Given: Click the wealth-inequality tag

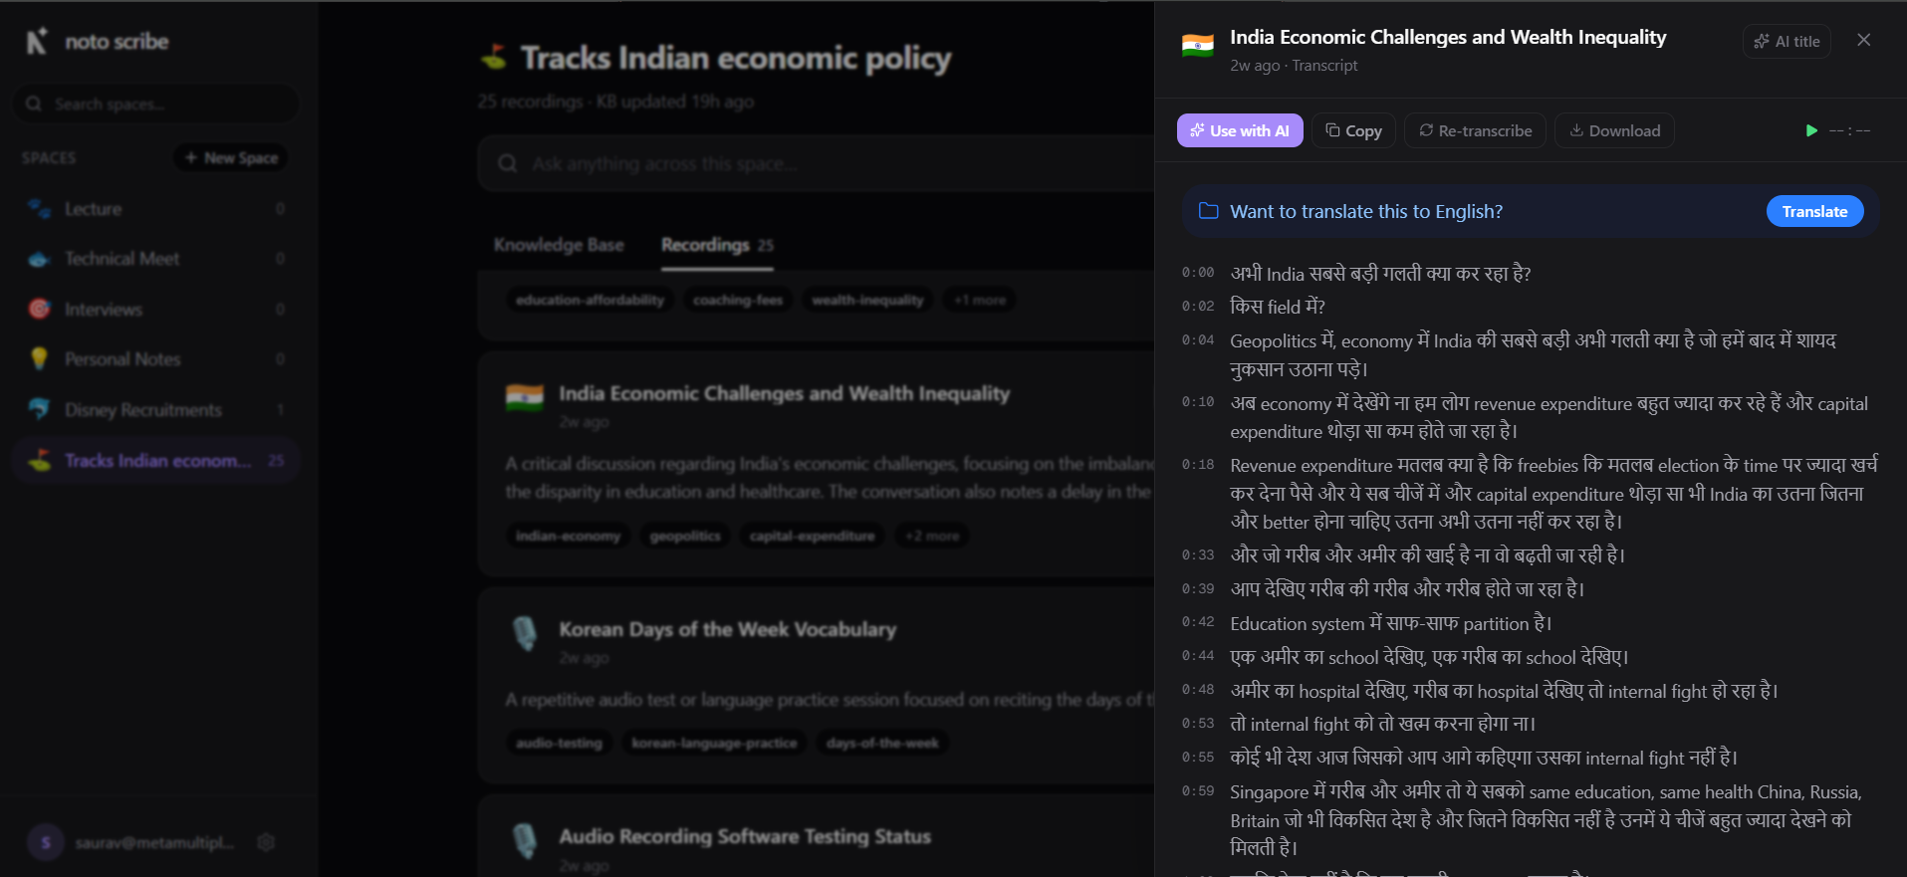Looking at the screenshot, I should point(867,300).
